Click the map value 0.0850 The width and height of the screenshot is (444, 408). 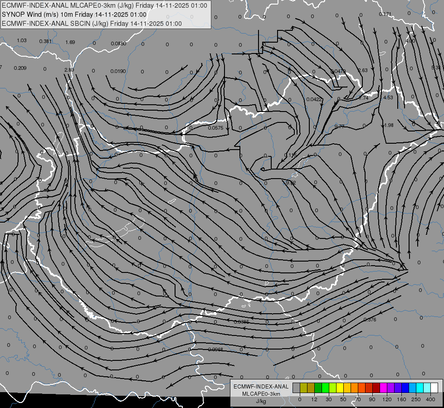[x=118, y=44]
